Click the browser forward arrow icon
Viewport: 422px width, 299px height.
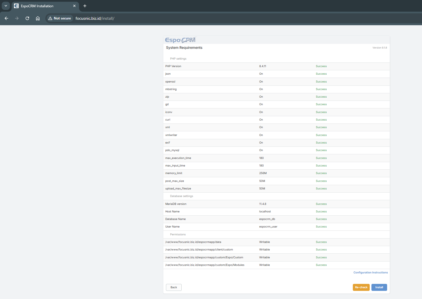click(x=17, y=18)
